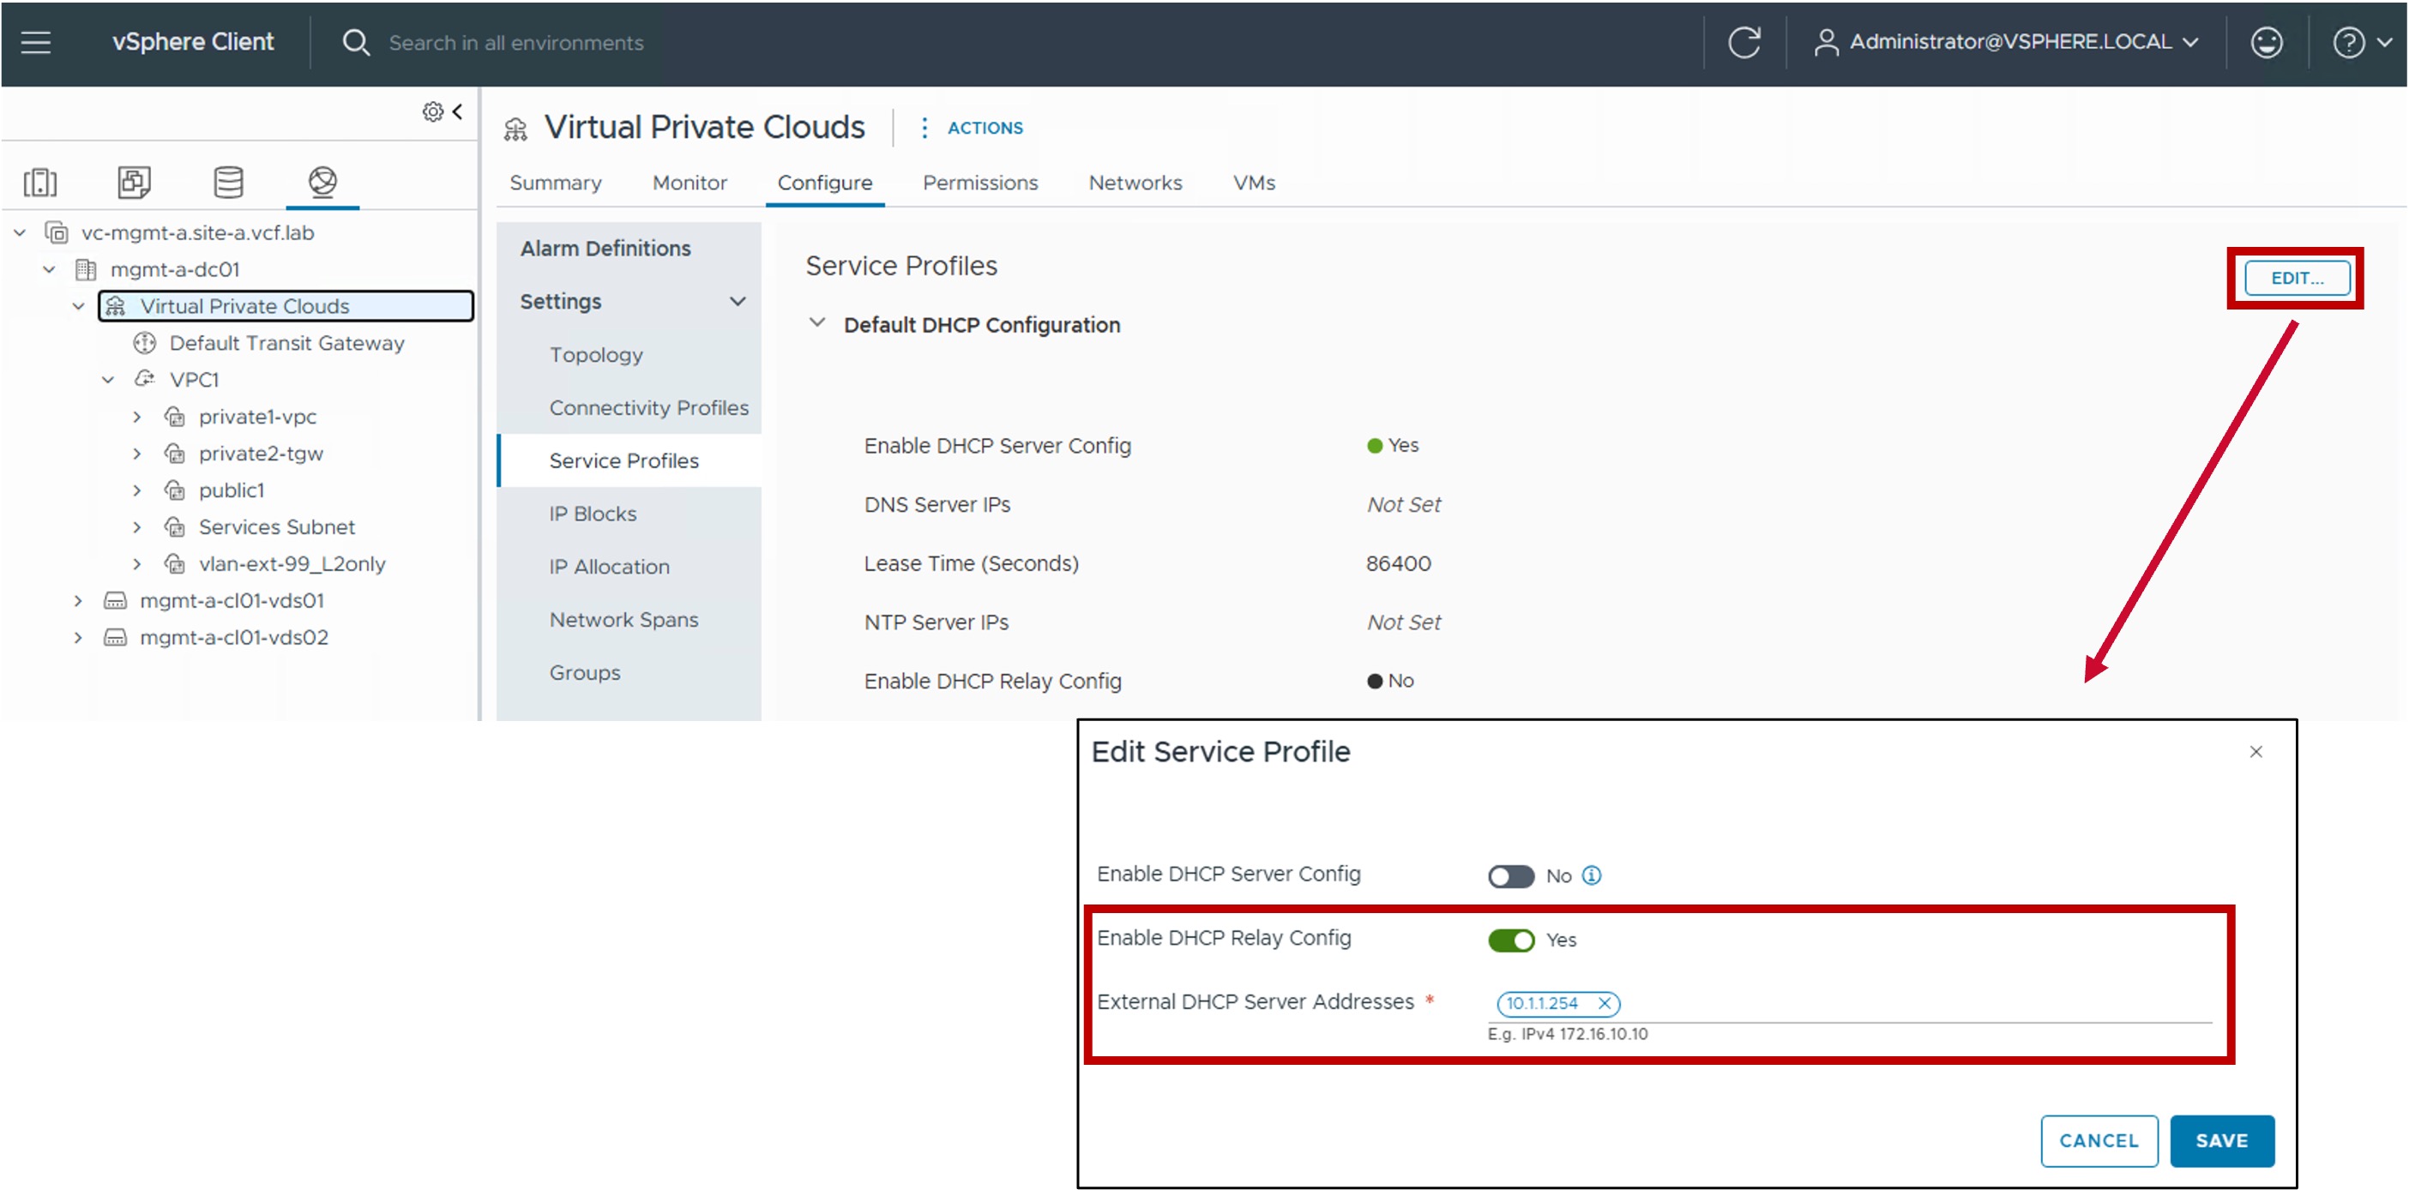Image resolution: width=2409 pixels, height=1190 pixels.
Task: Click the private2-tgw subnet icon
Action: [175, 454]
